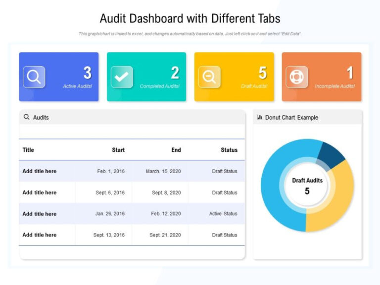Image resolution: width=380 pixels, height=285 pixels.
Task: Click the subtitle note about Edit Data
Action: [x=190, y=34]
